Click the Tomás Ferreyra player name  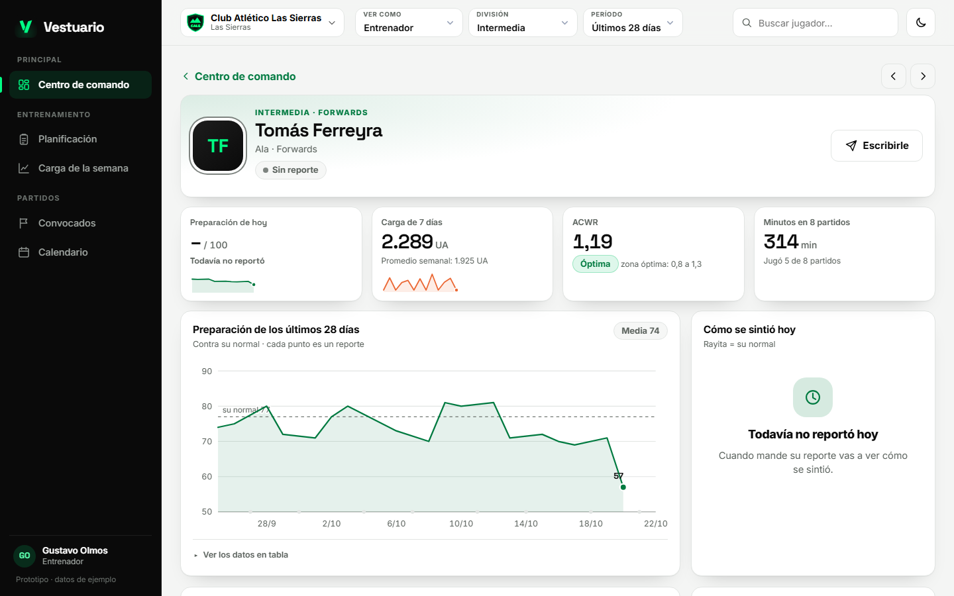(x=319, y=130)
